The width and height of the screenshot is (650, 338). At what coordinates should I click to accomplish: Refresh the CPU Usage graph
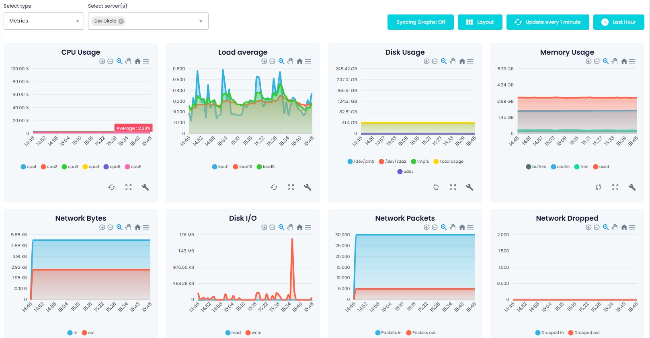(112, 187)
